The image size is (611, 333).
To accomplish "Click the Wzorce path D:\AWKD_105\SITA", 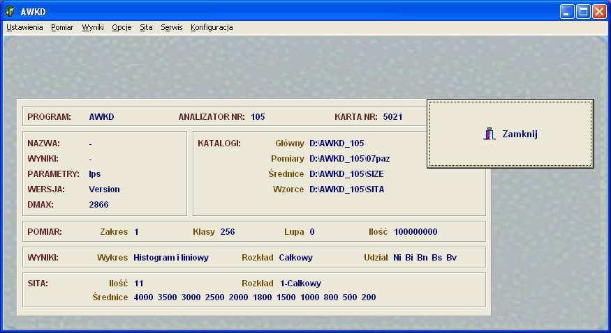I will click(x=347, y=189).
